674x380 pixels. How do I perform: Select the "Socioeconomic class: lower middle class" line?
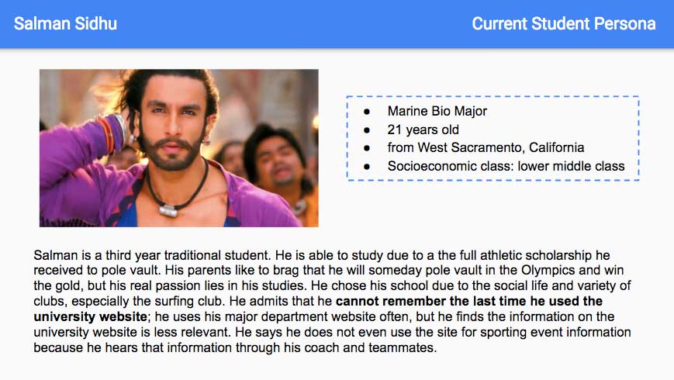point(506,166)
